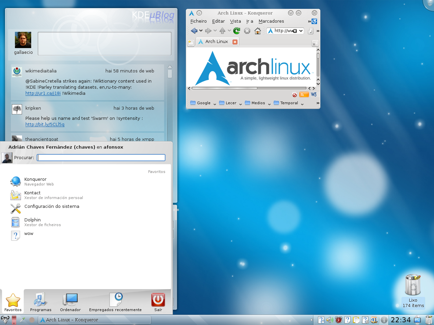This screenshot has width=434, height=325.
Task: Expand the Temporal bookmarks folder dropdown
Action: point(302,104)
